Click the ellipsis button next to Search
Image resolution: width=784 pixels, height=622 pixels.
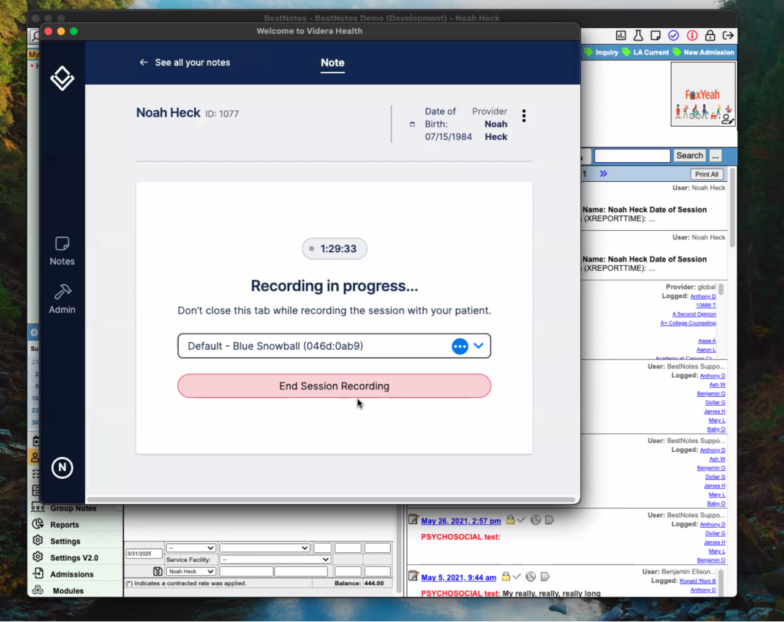pyautogui.click(x=715, y=155)
